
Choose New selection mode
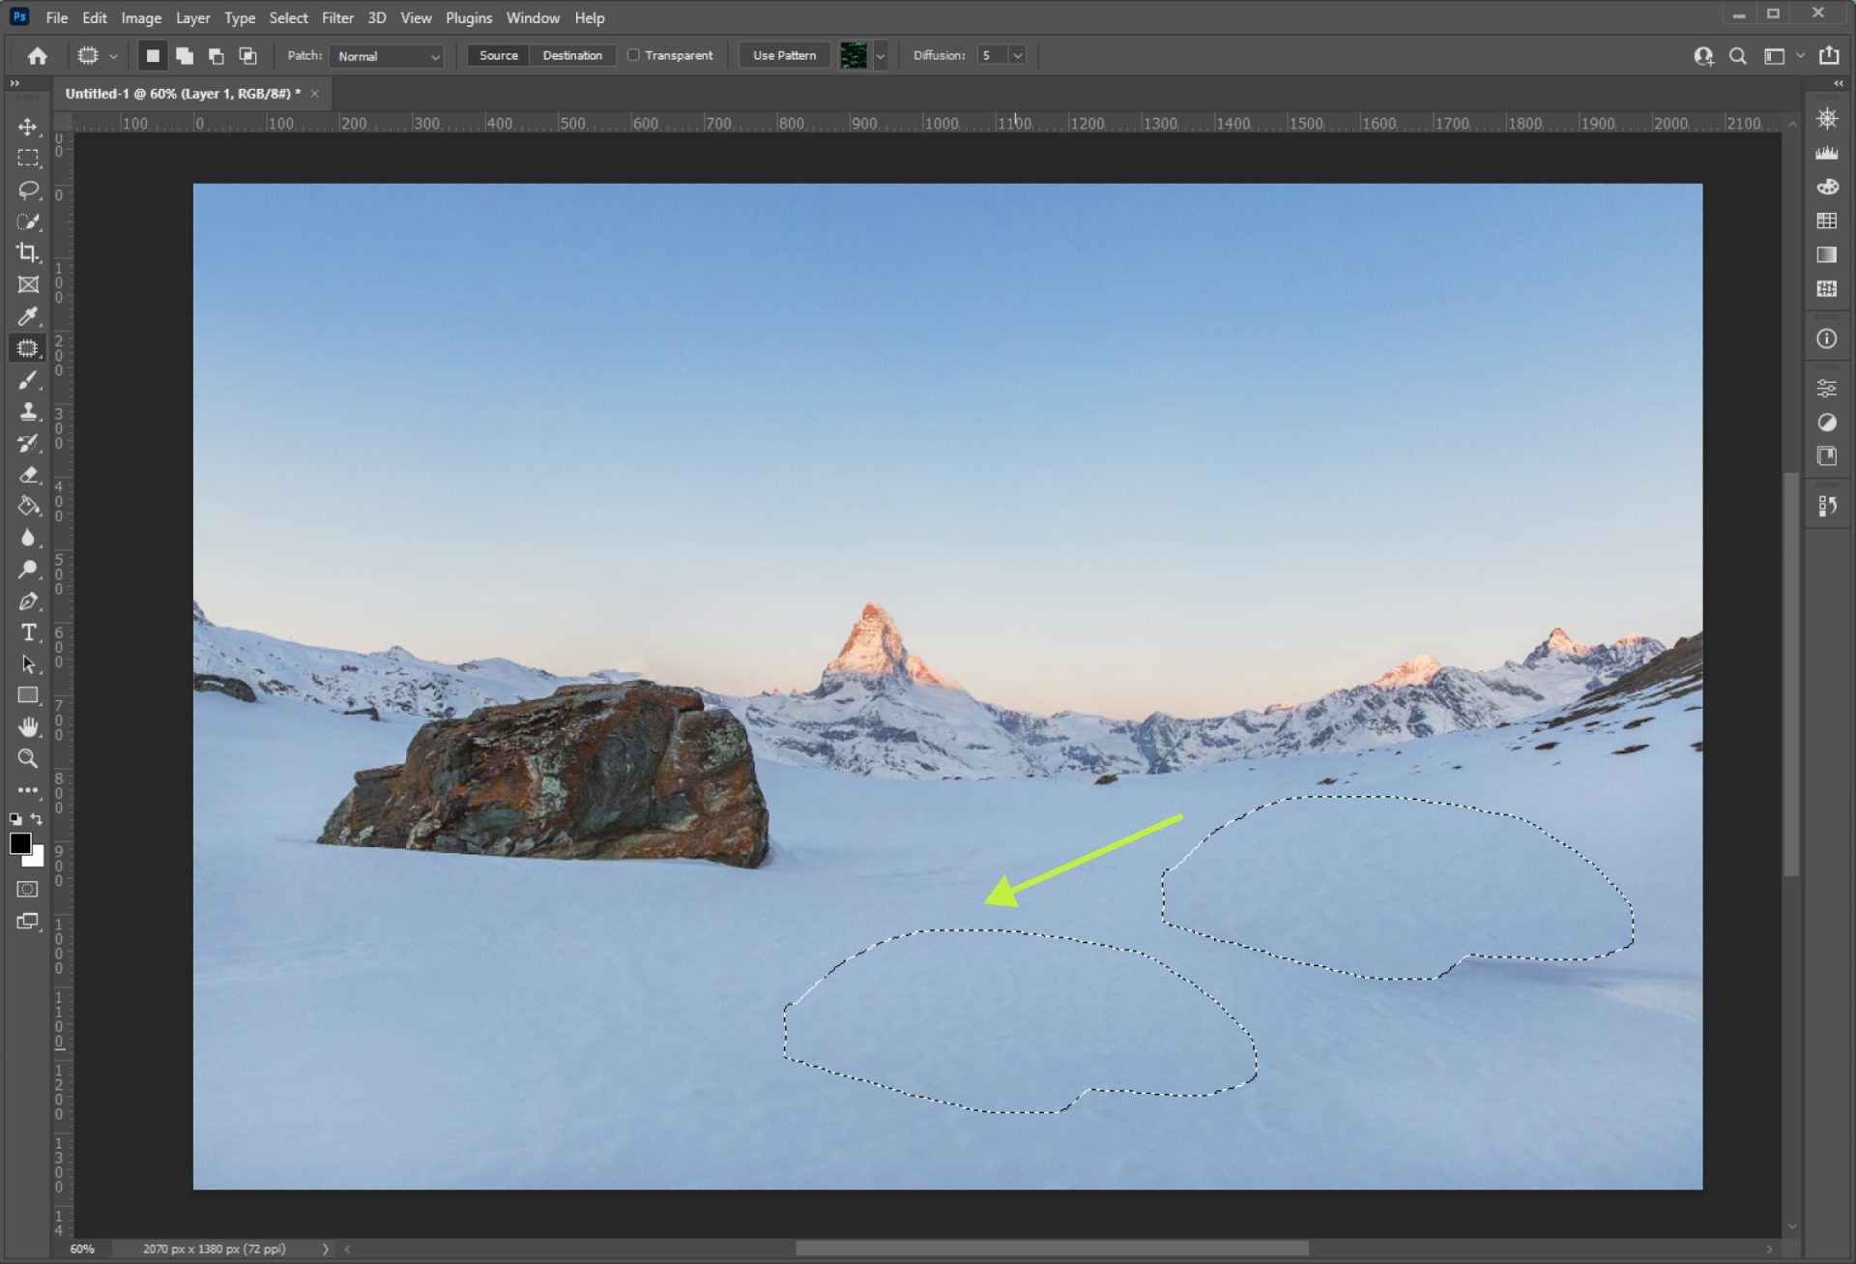tap(152, 56)
